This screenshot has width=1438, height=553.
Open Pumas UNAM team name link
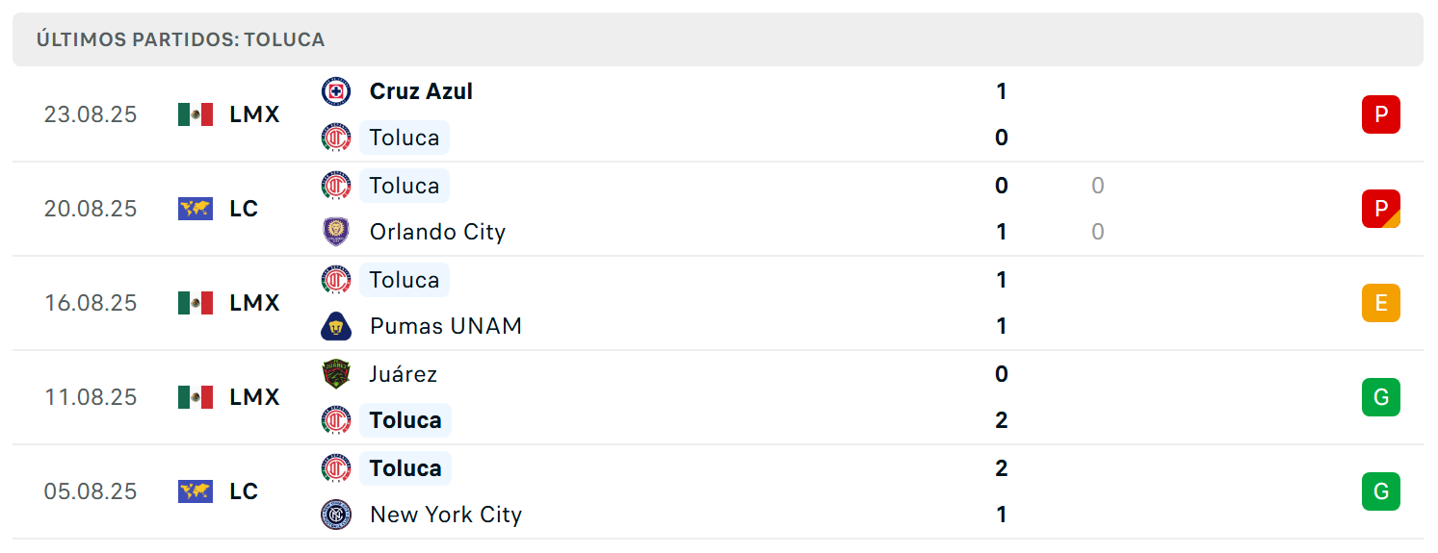[x=446, y=326]
